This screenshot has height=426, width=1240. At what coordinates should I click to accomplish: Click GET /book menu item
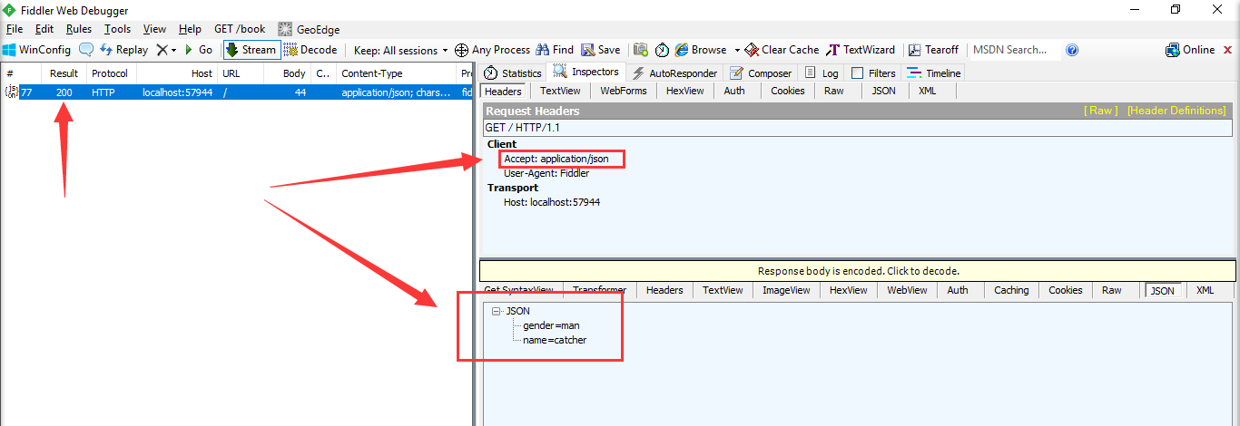(x=240, y=29)
